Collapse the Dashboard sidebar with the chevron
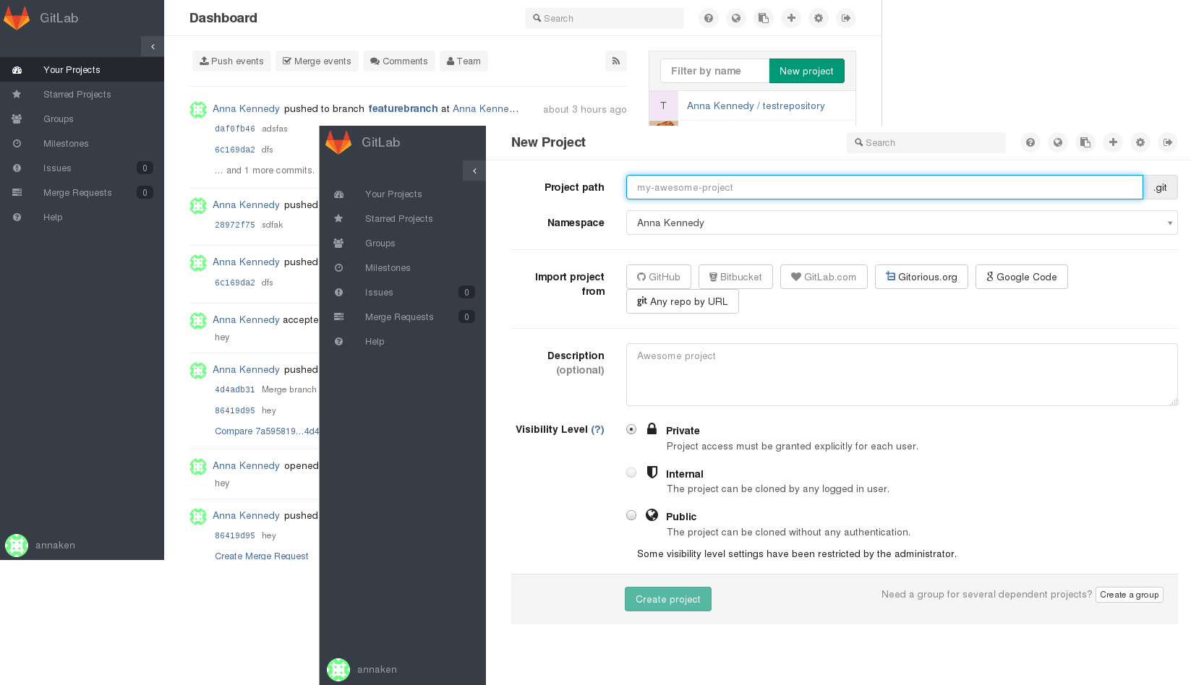This screenshot has height=685, width=1191. pyautogui.click(x=153, y=46)
